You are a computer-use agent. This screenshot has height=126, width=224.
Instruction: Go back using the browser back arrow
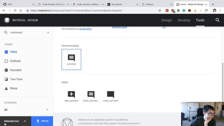(4, 10)
